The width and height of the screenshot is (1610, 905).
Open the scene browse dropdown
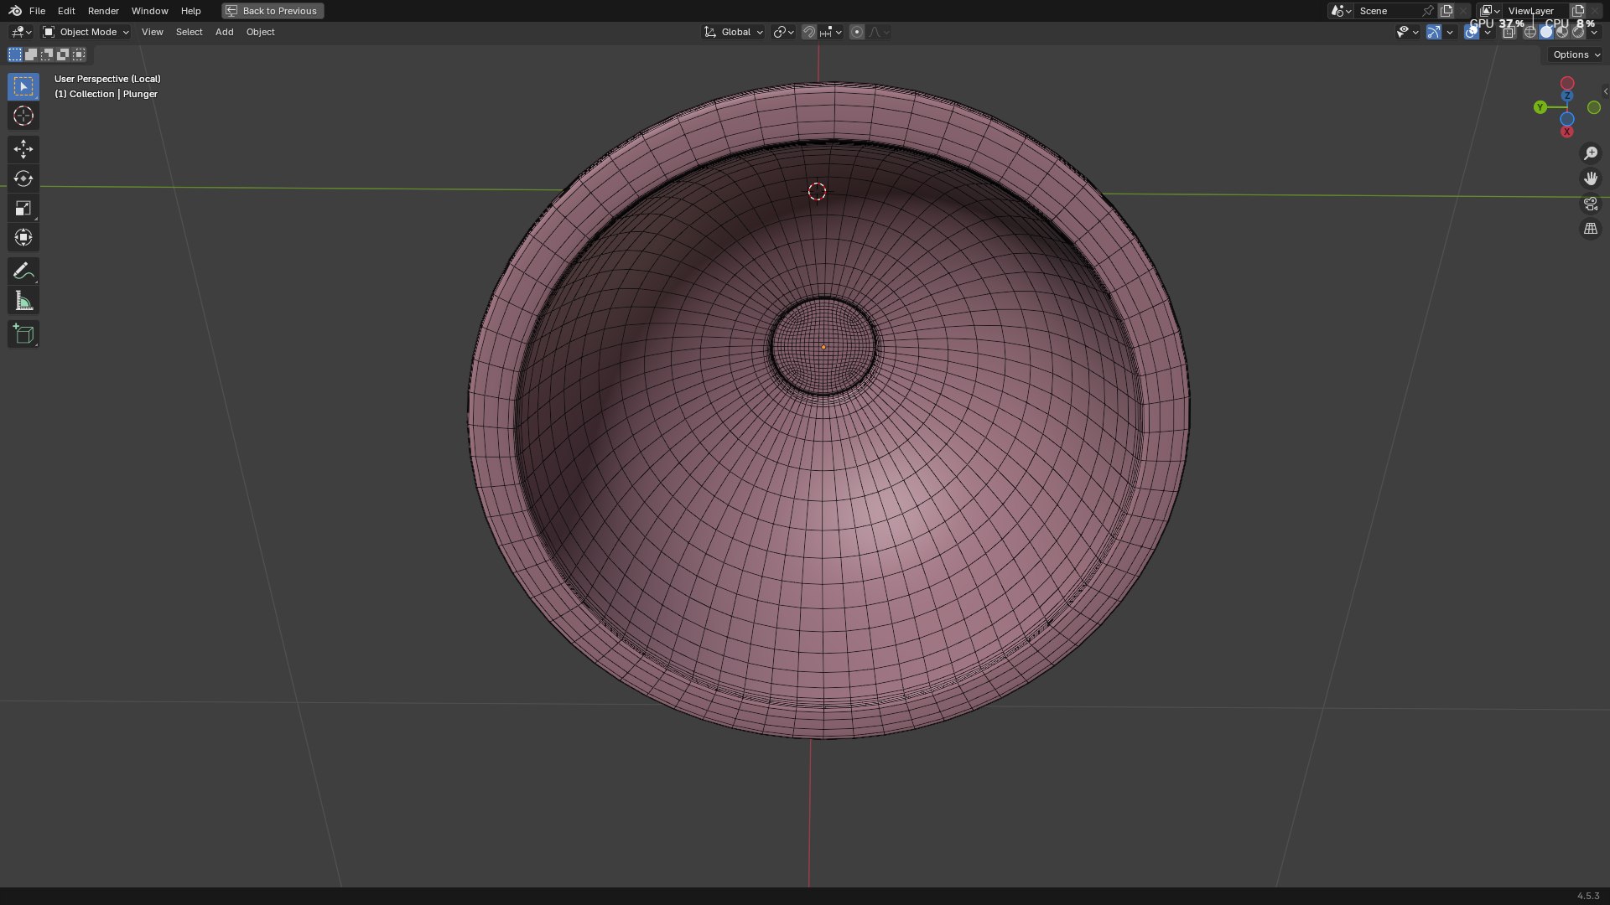1341,11
